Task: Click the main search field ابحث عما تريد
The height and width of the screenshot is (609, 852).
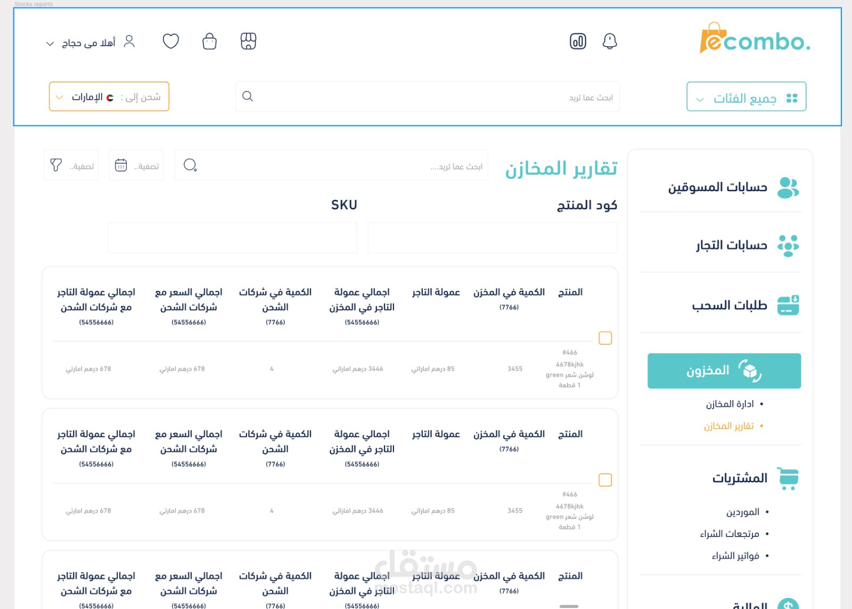Action: (428, 96)
